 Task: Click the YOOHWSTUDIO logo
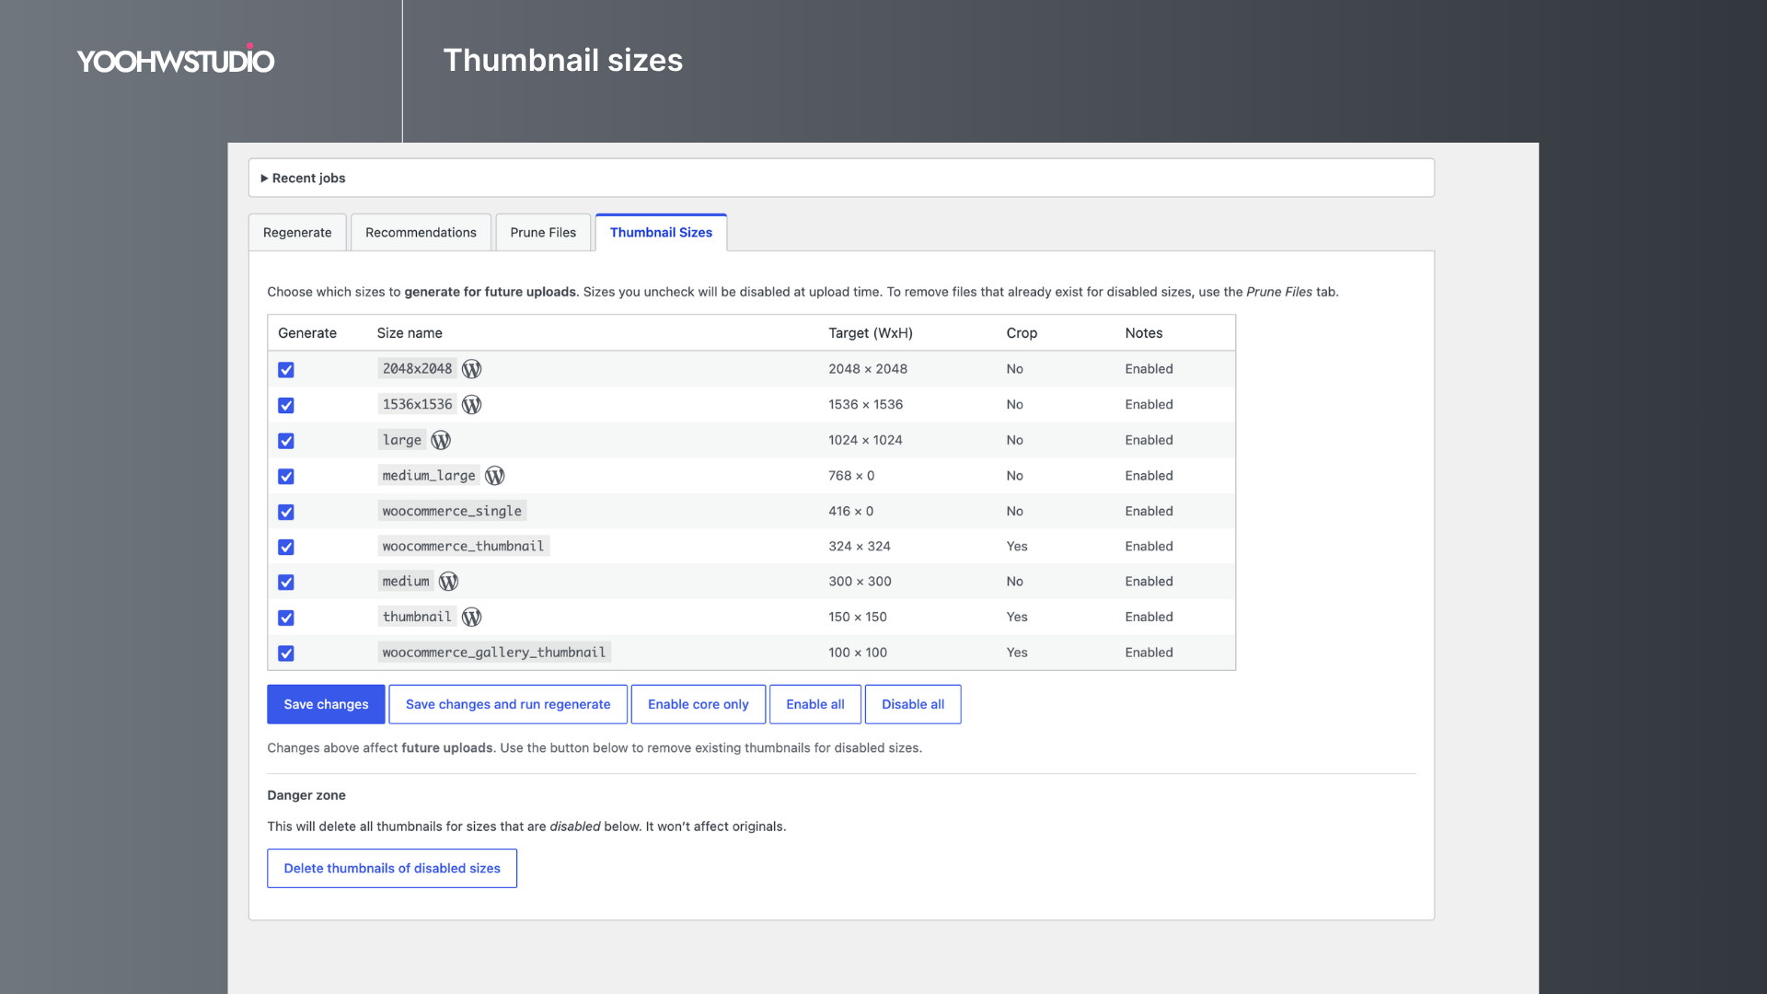[176, 60]
